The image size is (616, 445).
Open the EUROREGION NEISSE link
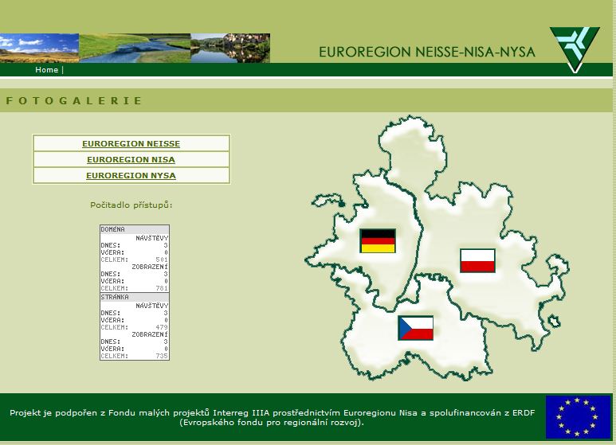pyautogui.click(x=131, y=143)
